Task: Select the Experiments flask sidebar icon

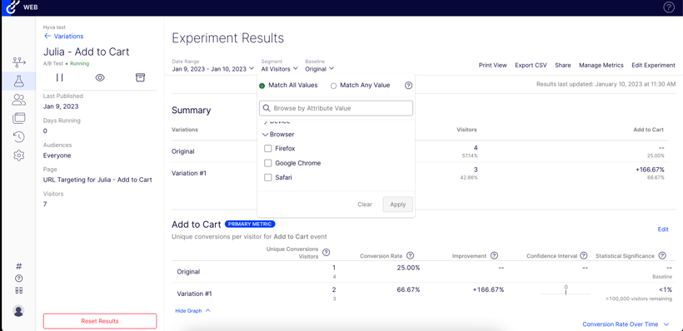Action: 18,81
